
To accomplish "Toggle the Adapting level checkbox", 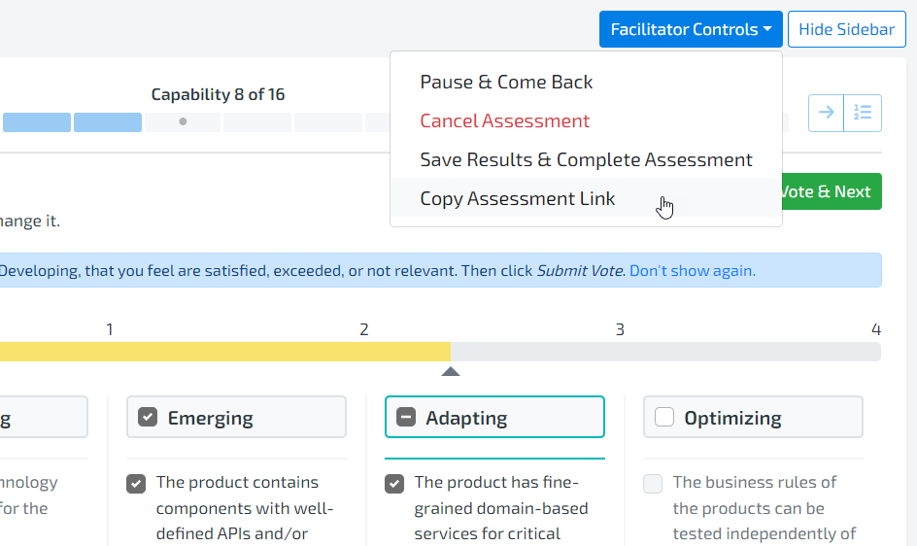I will (x=406, y=418).
